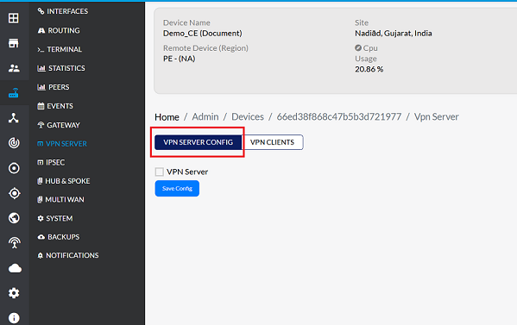Go to MULTI WAN menu item
The image size is (517, 325).
coord(60,199)
